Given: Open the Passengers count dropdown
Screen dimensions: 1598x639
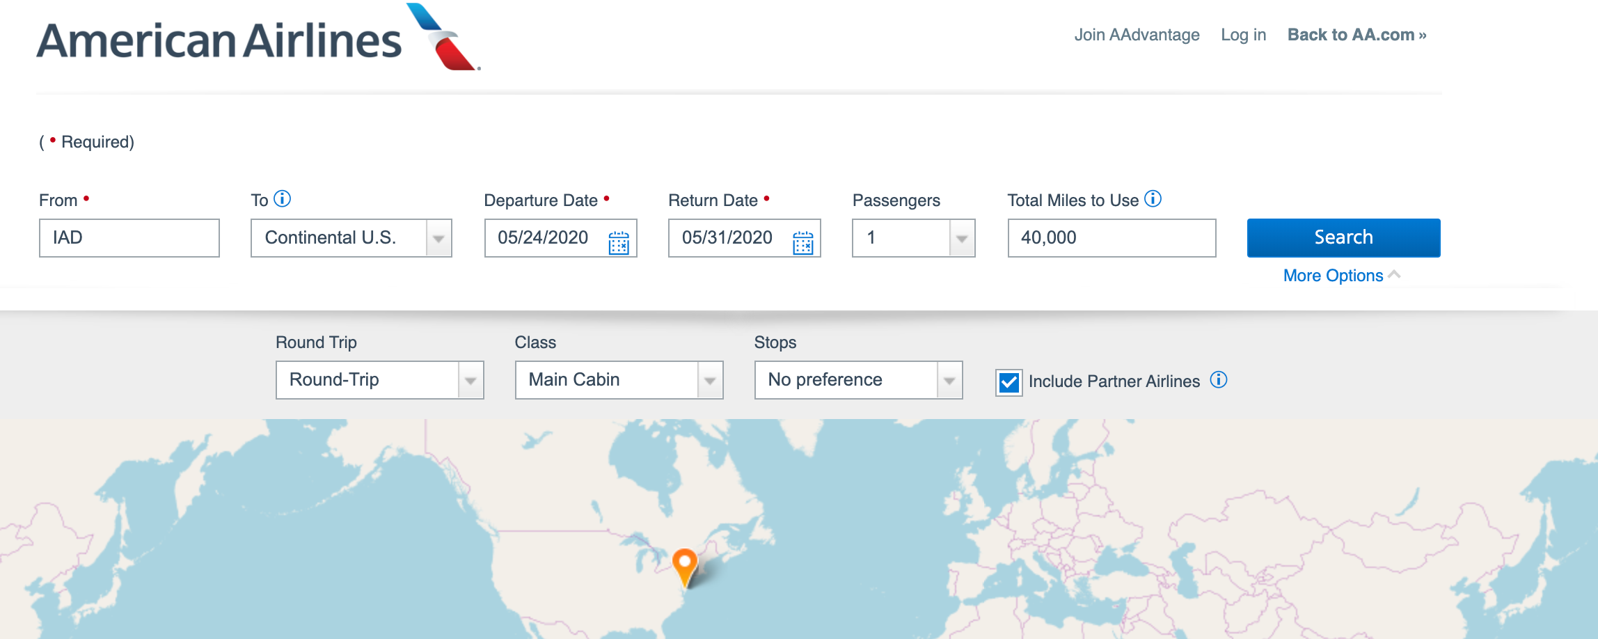Looking at the screenshot, I should coord(962,238).
